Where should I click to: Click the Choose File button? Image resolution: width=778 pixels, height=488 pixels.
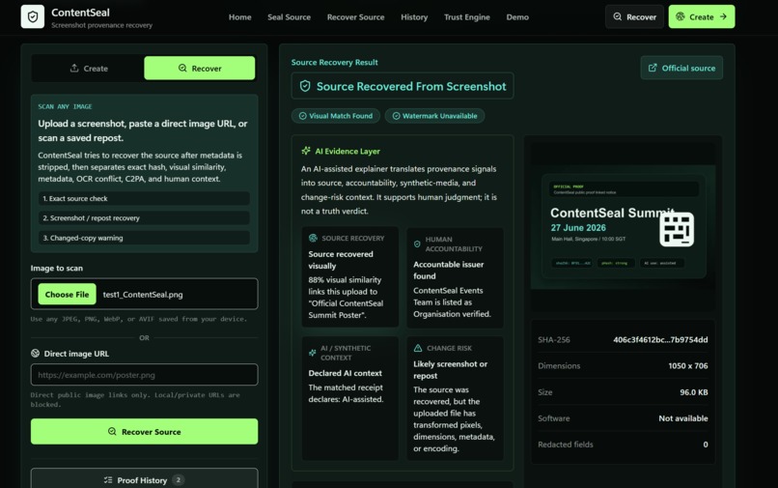point(67,294)
